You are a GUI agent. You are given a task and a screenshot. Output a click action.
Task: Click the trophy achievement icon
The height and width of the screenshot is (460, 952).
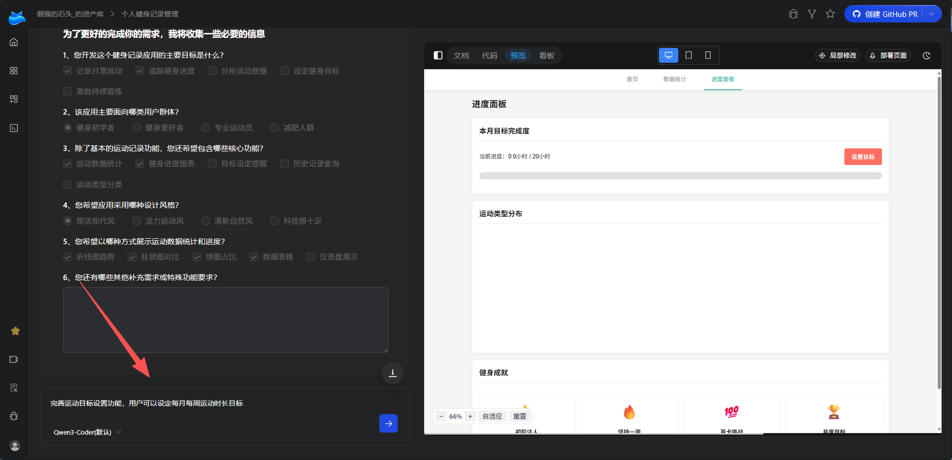(834, 412)
